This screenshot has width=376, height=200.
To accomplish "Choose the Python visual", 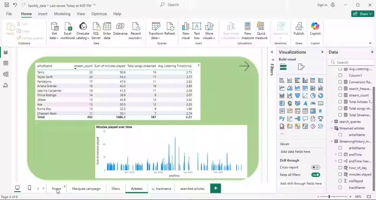I will 282,119.
